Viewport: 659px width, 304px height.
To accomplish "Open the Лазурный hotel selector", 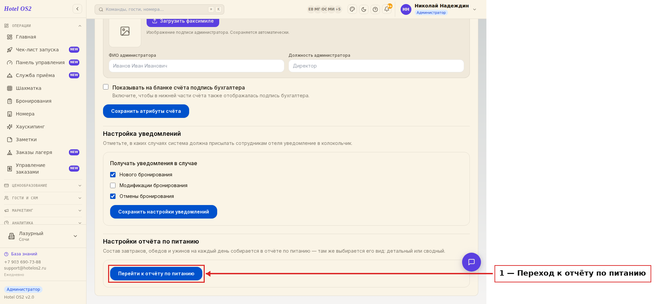I will [43, 236].
